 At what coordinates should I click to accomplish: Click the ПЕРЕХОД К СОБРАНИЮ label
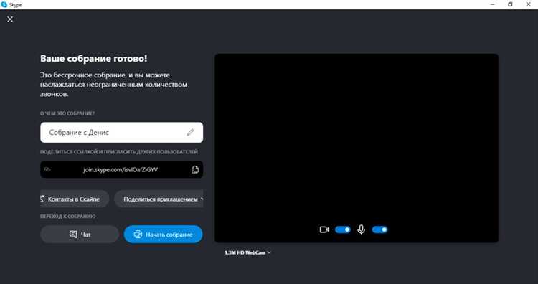(x=68, y=217)
